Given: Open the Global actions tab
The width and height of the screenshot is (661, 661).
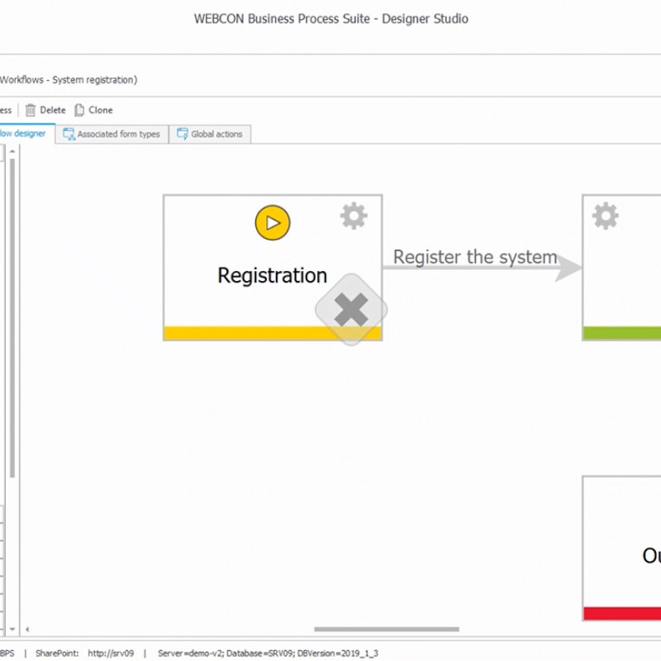Looking at the screenshot, I should coord(216,134).
